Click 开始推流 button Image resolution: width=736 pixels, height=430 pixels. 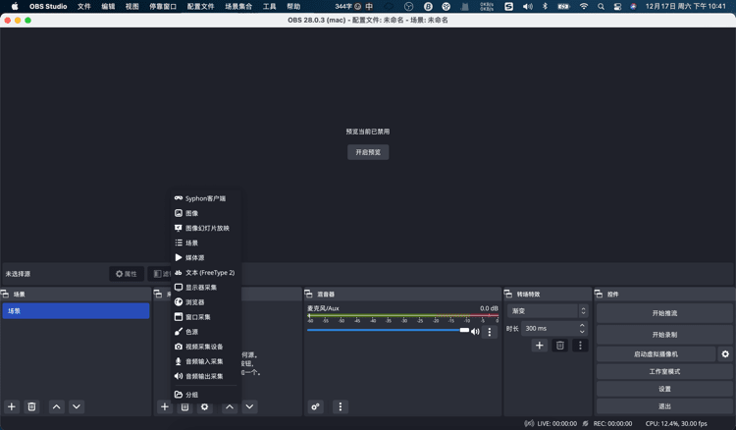tap(664, 313)
